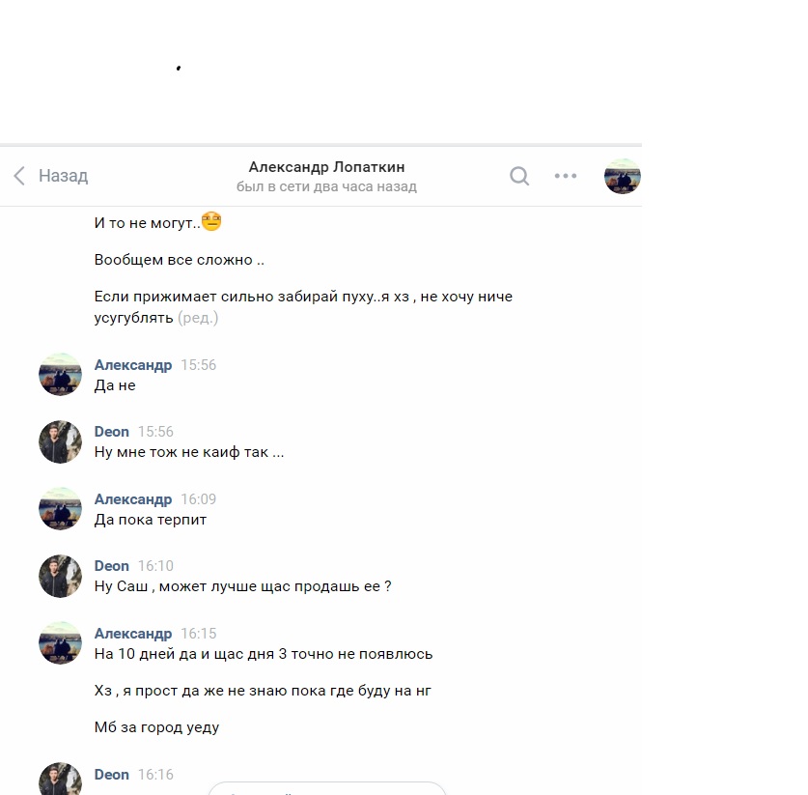
Task: Click Александр's avatar at 16:15 message
Action: pos(60,643)
